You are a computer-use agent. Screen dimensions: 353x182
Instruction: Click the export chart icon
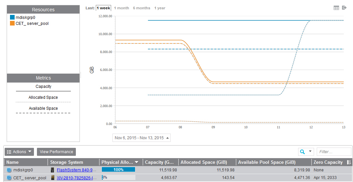click(344, 8)
